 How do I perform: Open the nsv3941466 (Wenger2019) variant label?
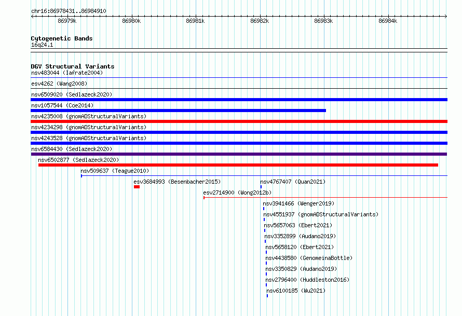click(298, 203)
